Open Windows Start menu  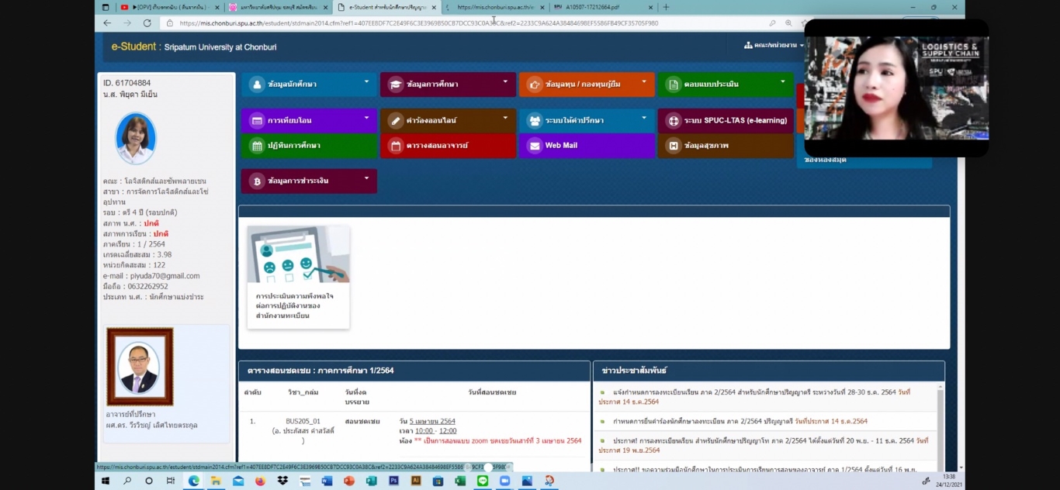[106, 481]
